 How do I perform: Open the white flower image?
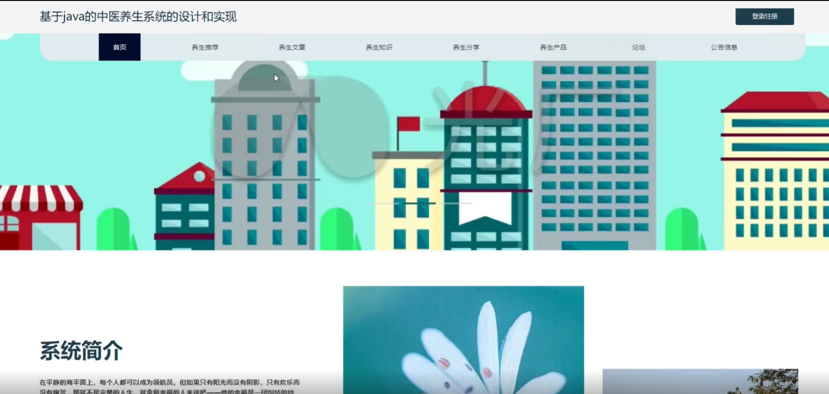(463, 340)
